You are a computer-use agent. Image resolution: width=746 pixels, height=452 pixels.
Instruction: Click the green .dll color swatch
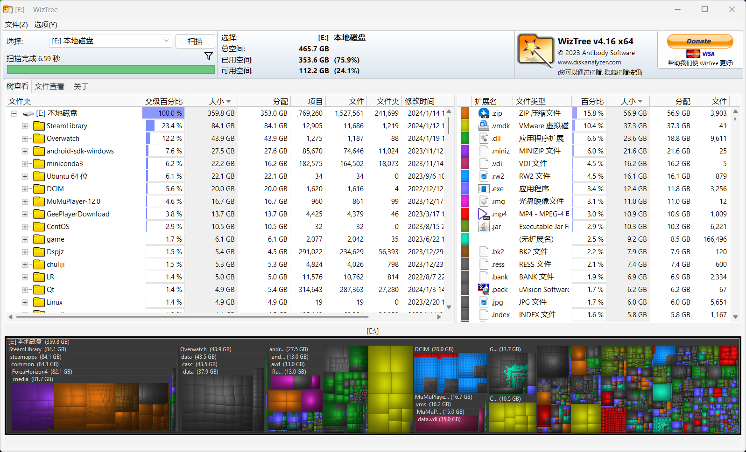(465, 138)
